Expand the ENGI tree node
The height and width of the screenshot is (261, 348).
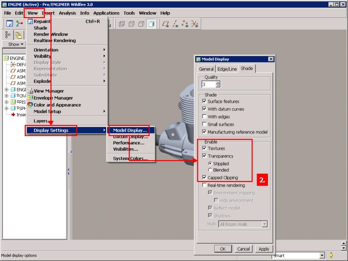7,90
